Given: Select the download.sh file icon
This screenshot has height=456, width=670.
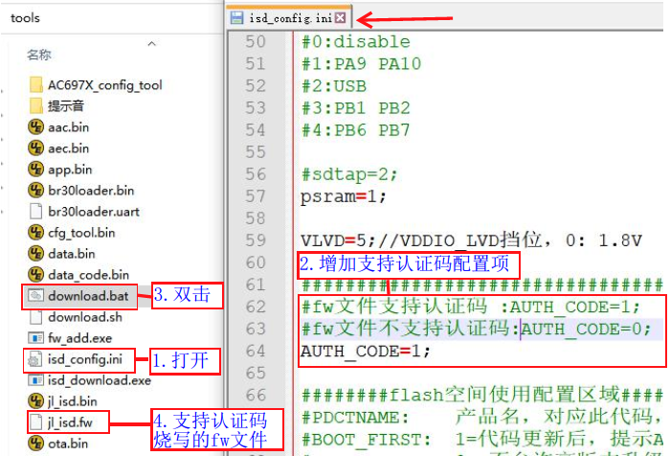Looking at the screenshot, I should [36, 316].
